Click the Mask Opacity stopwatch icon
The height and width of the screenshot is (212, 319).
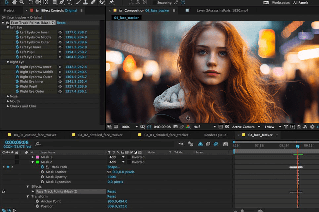click(42, 177)
